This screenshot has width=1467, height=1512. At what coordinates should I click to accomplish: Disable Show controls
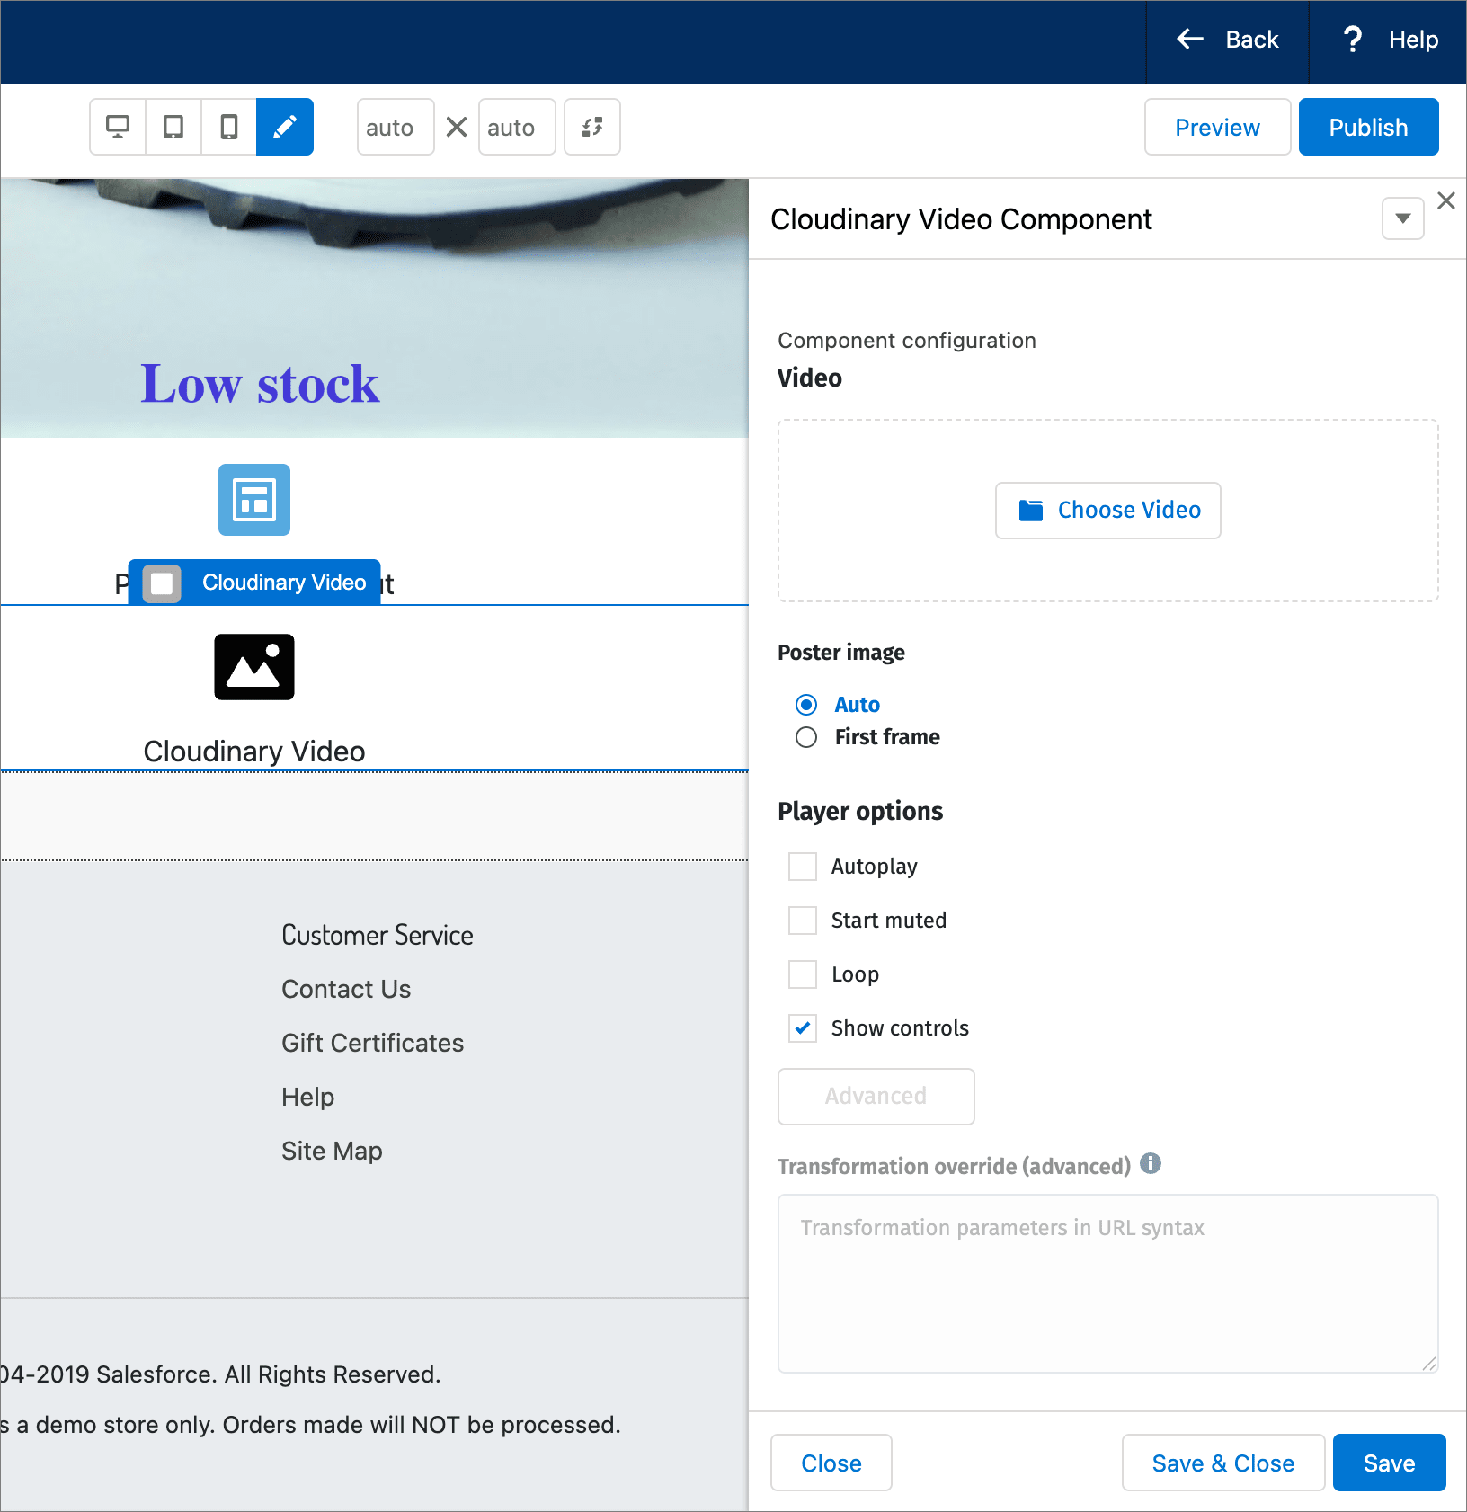point(802,1027)
